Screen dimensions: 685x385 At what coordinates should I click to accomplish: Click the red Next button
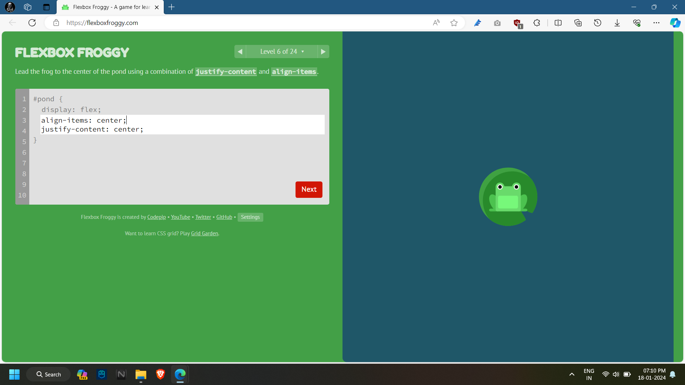click(309, 189)
